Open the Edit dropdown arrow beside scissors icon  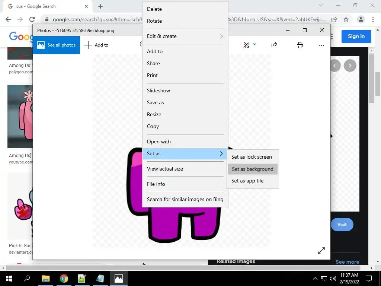point(254,44)
